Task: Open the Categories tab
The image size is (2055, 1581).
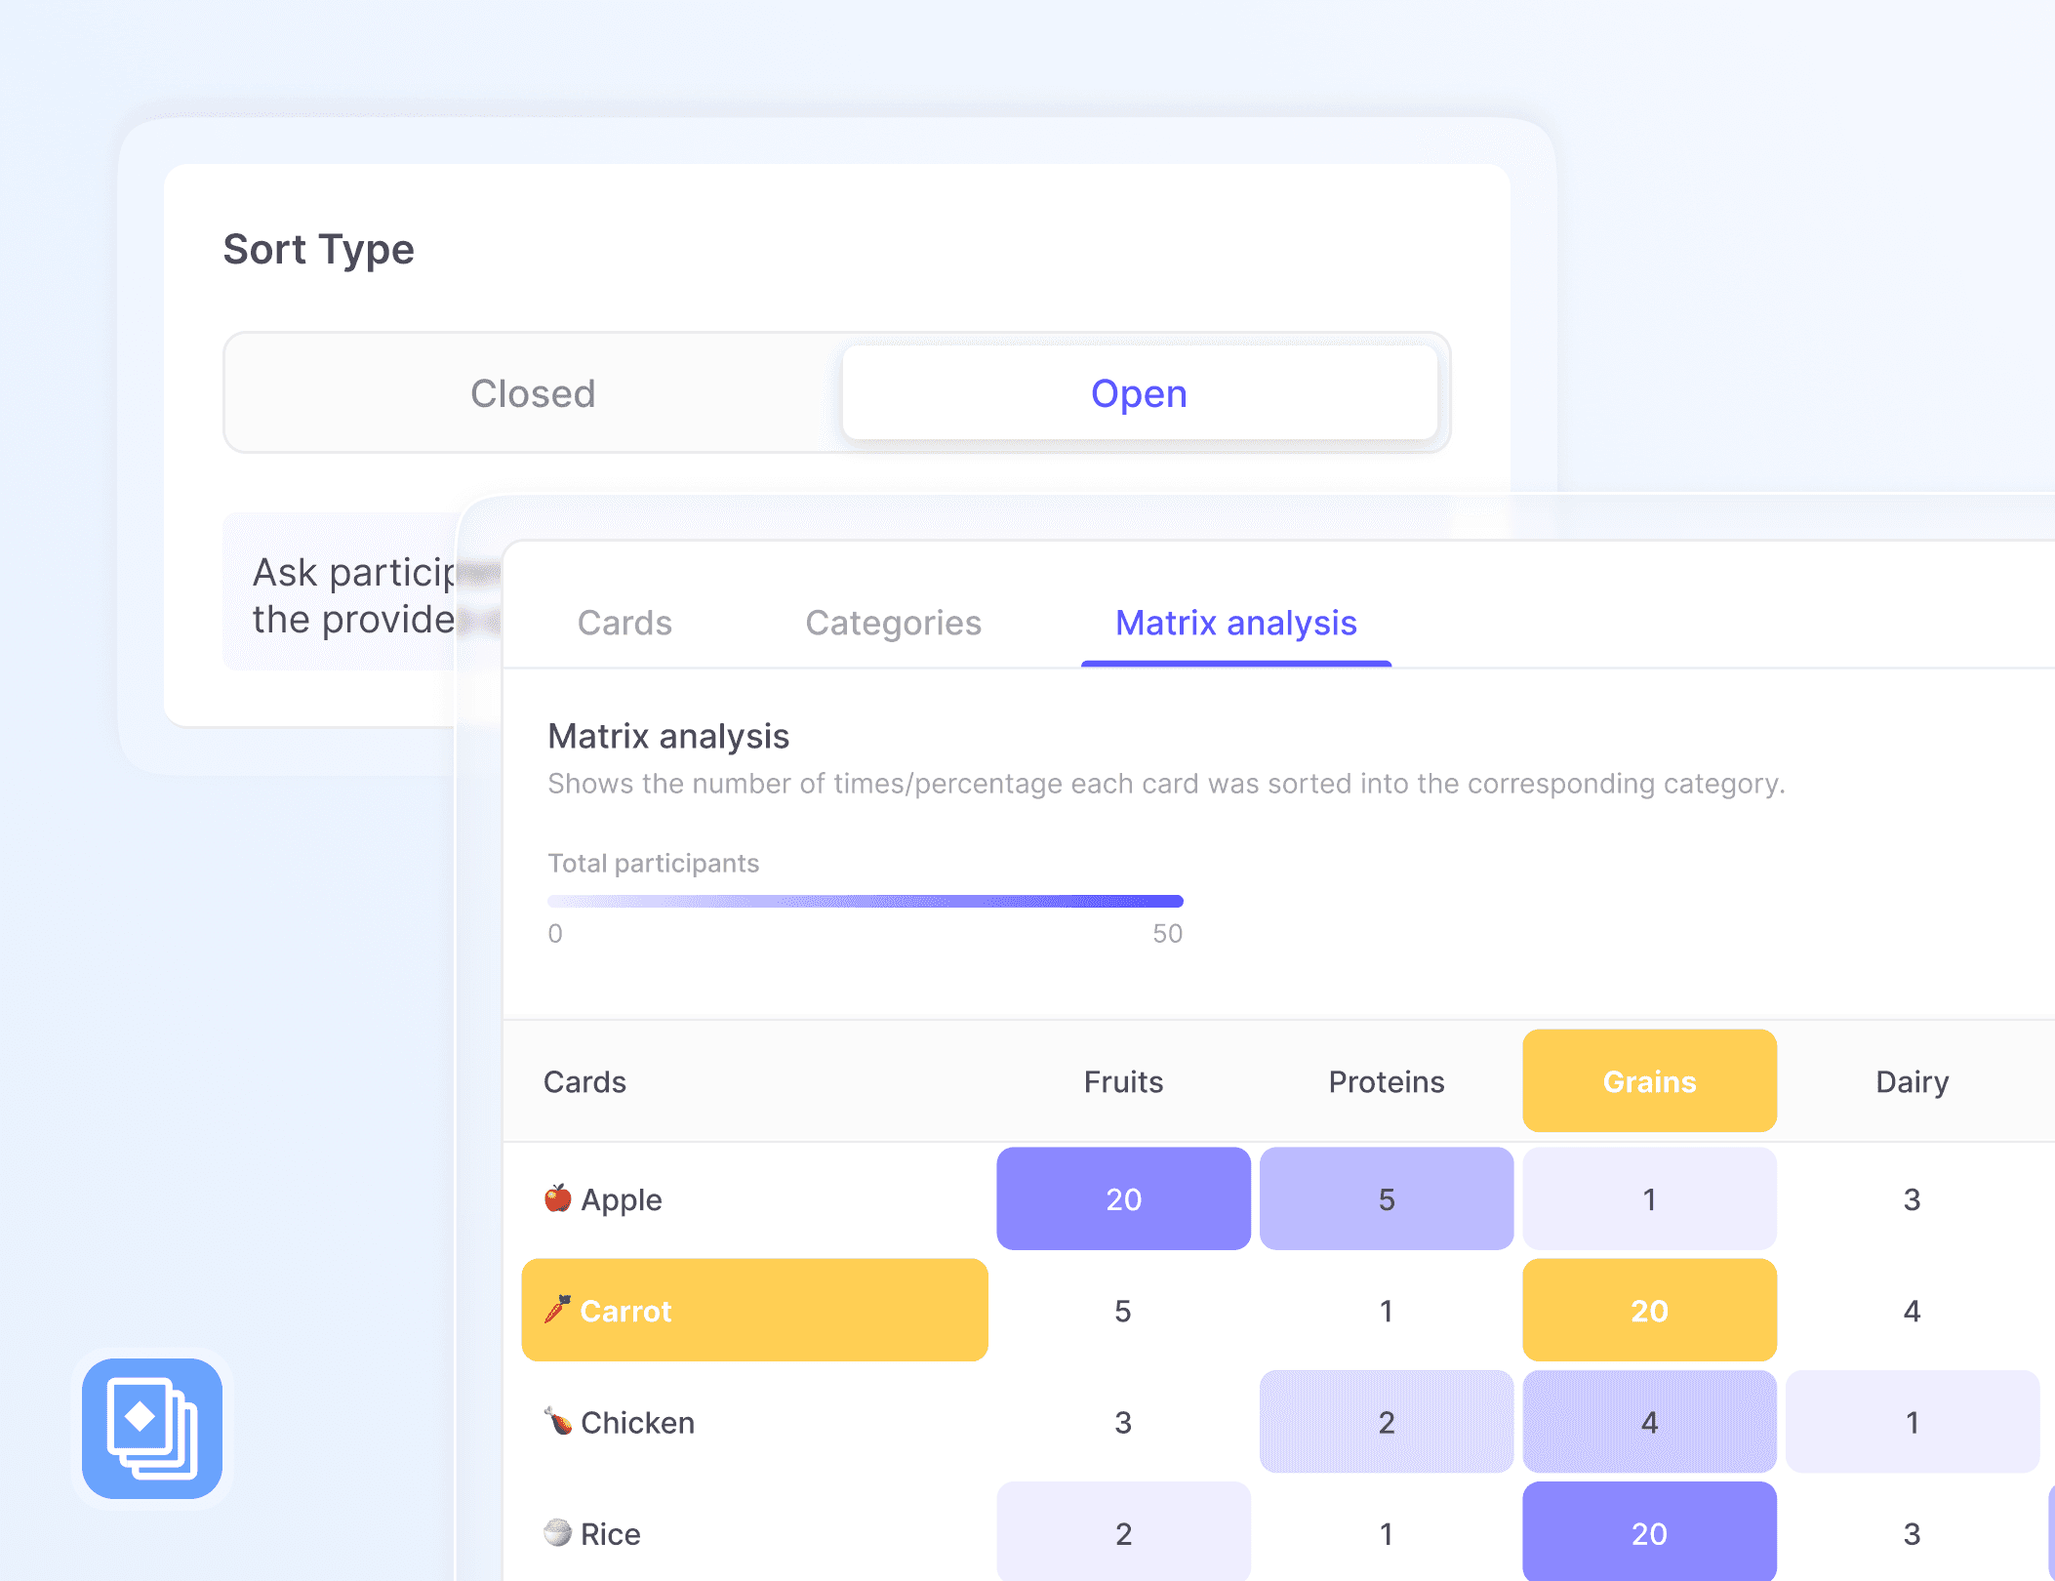Action: pyautogui.click(x=893, y=623)
